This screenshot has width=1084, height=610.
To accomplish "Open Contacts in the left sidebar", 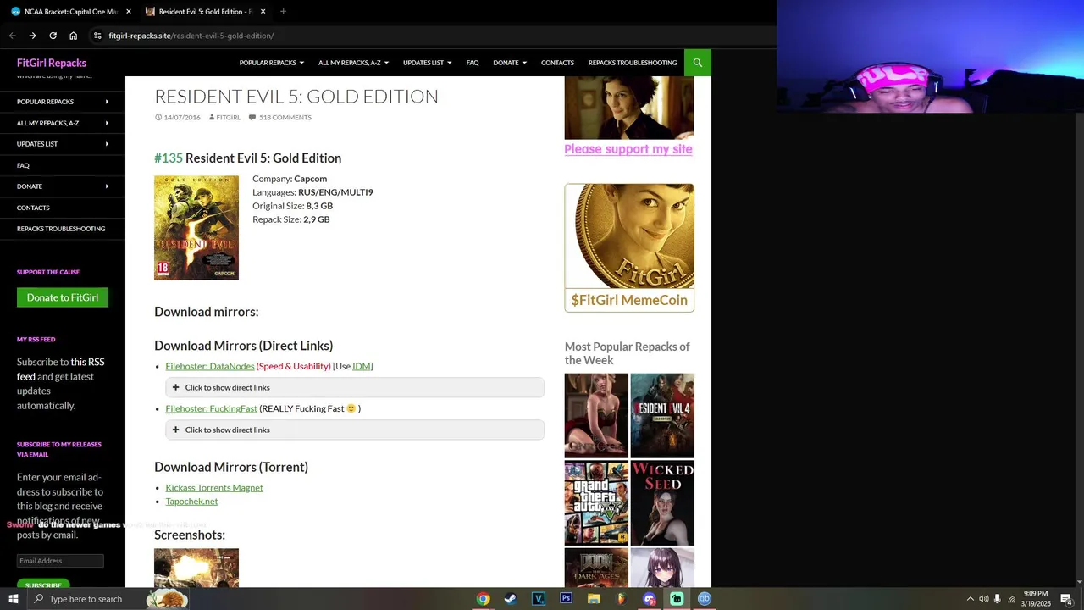I will [33, 208].
